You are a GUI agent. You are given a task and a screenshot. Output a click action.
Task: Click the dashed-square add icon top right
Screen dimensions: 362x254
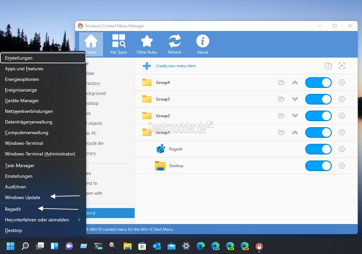pyautogui.click(x=342, y=66)
